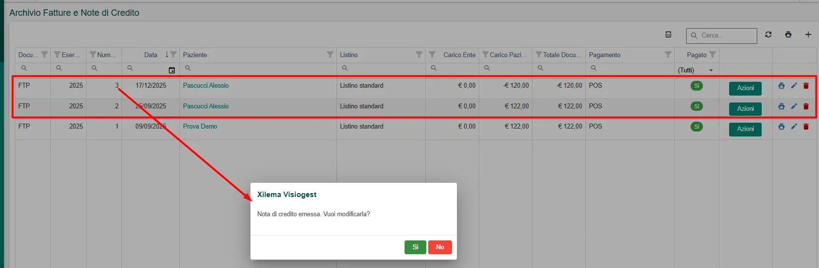
Task: Sort by the Data column header
Action: 151,55
